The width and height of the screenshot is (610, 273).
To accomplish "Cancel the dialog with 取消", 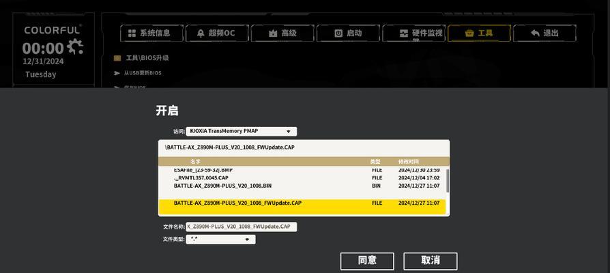I will 431,261.
